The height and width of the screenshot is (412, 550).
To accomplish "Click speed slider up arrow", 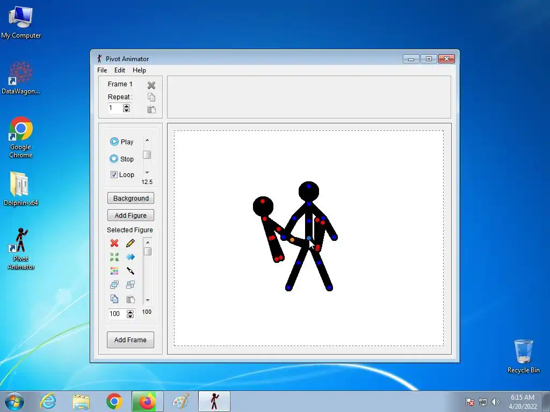I will click(147, 140).
